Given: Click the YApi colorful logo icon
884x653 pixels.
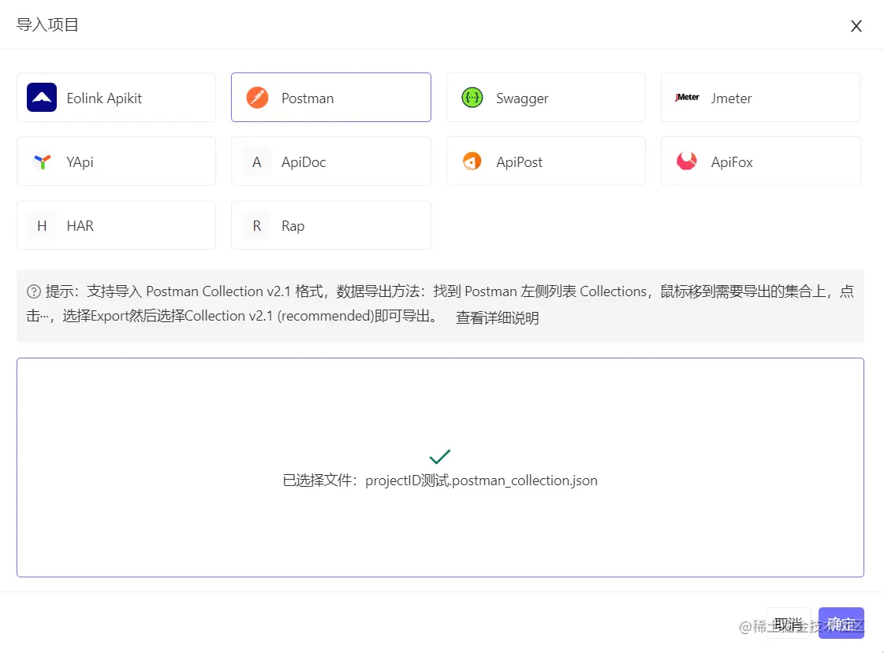Looking at the screenshot, I should [x=43, y=161].
